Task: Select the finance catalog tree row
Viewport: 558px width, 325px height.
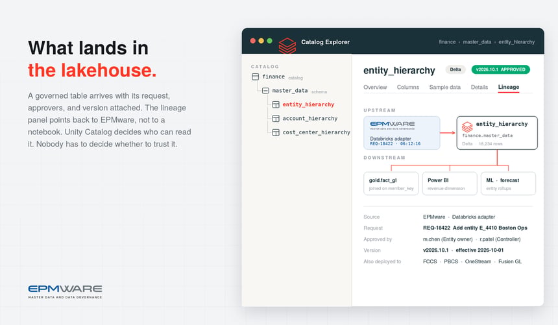Action: 277,77
